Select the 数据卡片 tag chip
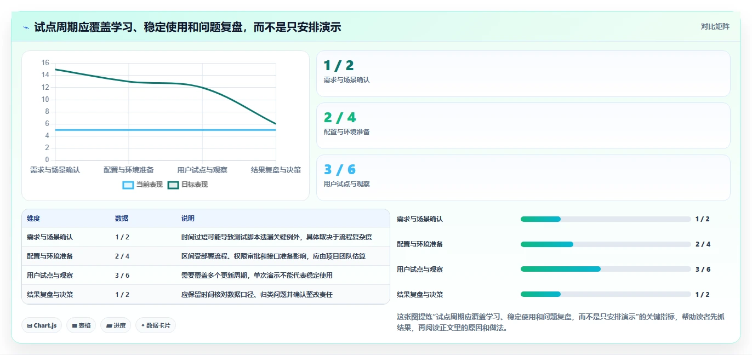752x355 pixels. pos(156,325)
